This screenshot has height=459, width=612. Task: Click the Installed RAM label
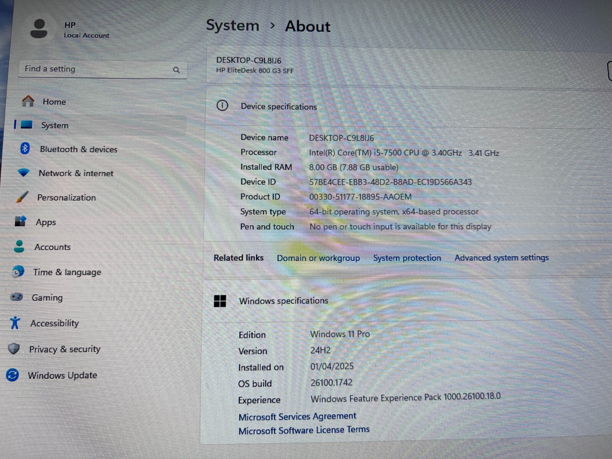(266, 167)
